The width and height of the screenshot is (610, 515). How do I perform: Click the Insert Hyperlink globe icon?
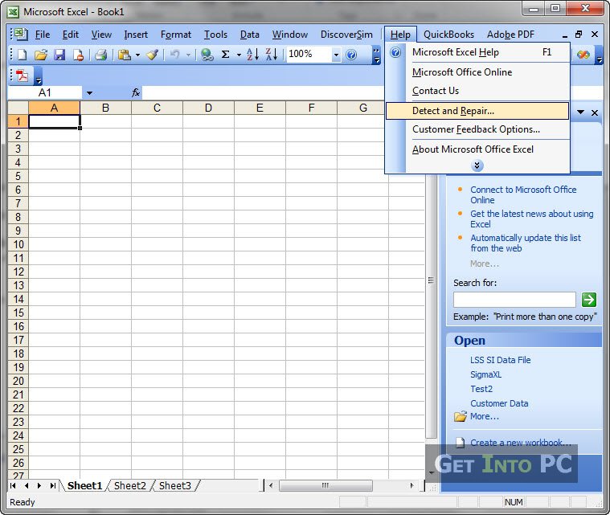[207, 55]
